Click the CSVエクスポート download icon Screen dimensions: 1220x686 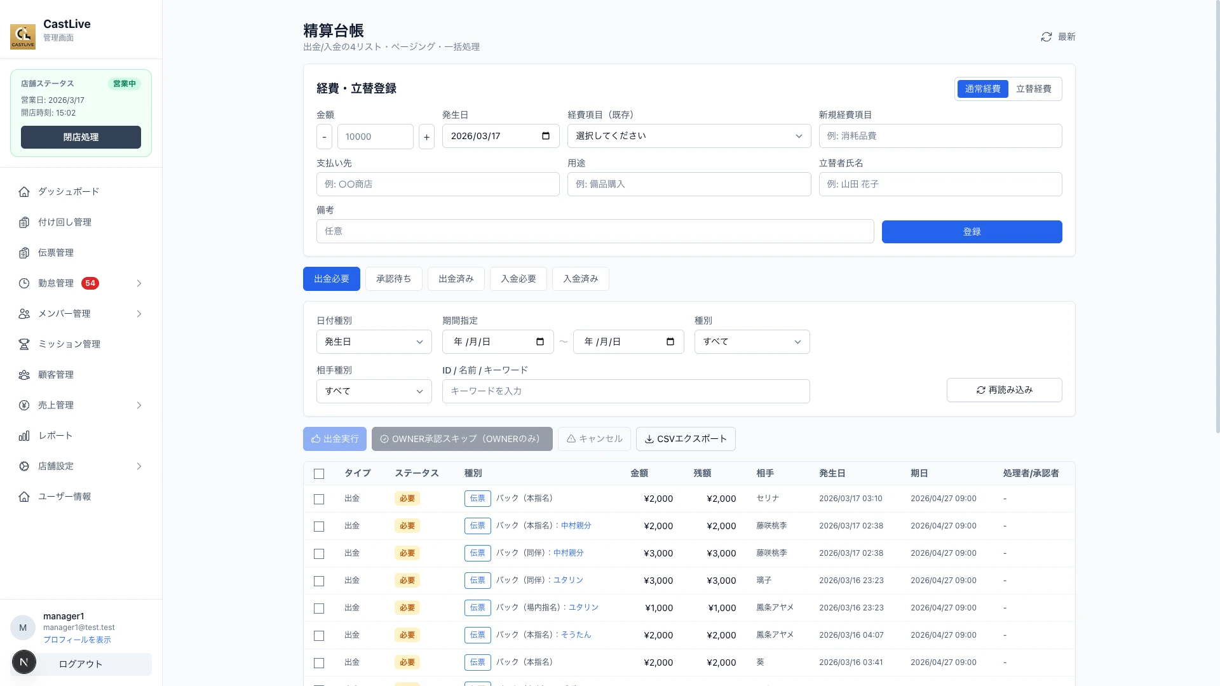point(649,439)
